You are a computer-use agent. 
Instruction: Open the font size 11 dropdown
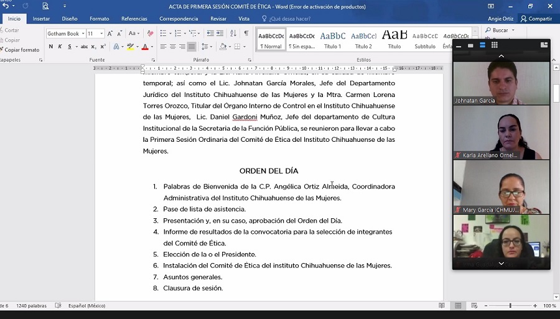point(101,34)
